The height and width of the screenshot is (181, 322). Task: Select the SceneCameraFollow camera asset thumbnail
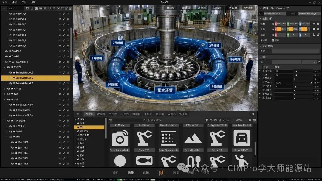[x=120, y=138]
